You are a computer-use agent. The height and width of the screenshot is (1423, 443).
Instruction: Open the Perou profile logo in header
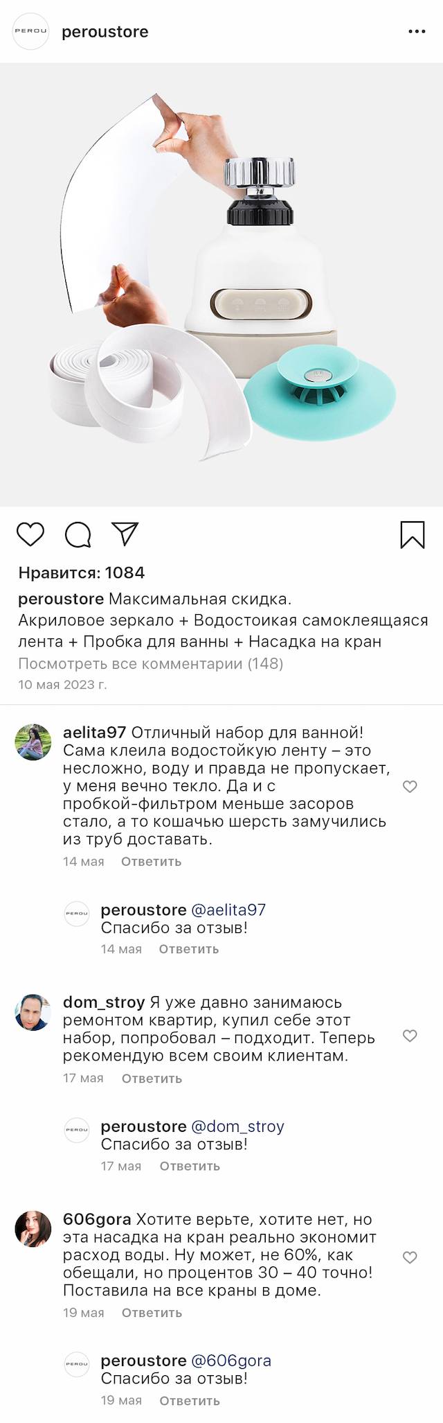pos(31,32)
